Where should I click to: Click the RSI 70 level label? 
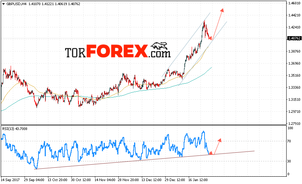click(x=289, y=141)
